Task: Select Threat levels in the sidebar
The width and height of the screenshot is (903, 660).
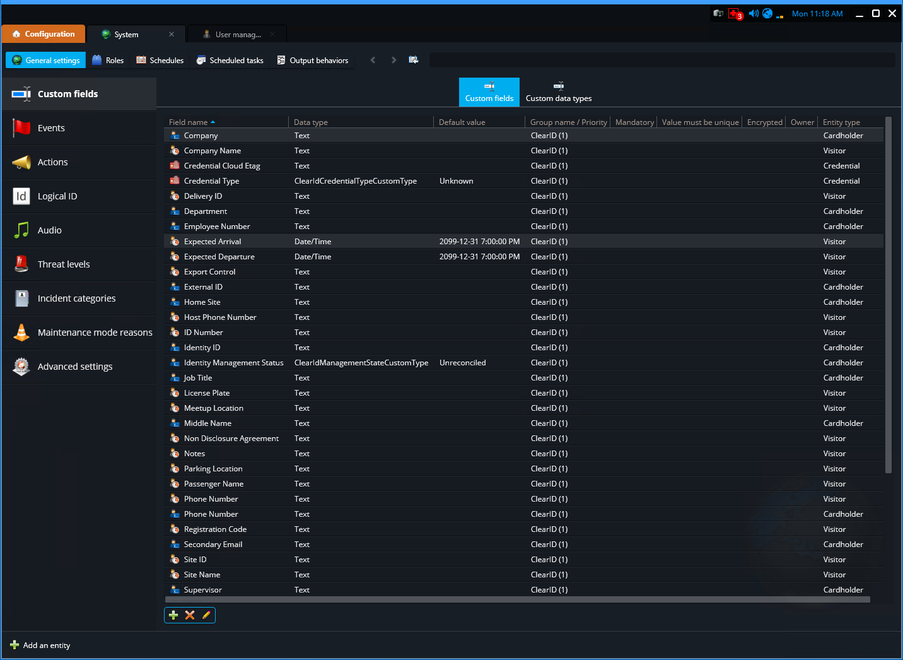Action: (64, 264)
